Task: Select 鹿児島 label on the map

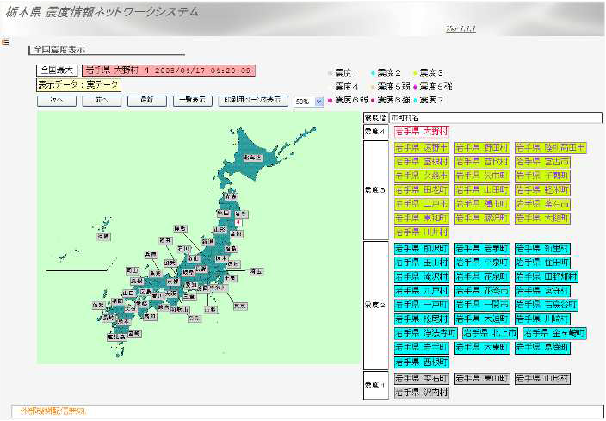Action: point(117,337)
